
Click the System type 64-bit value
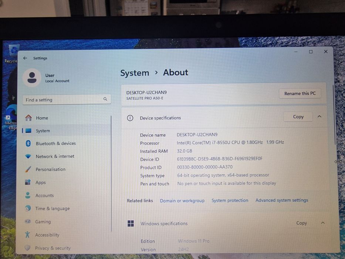pos(223,175)
